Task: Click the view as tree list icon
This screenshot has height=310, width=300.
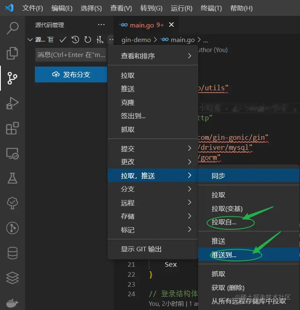Action: [x=51, y=40]
